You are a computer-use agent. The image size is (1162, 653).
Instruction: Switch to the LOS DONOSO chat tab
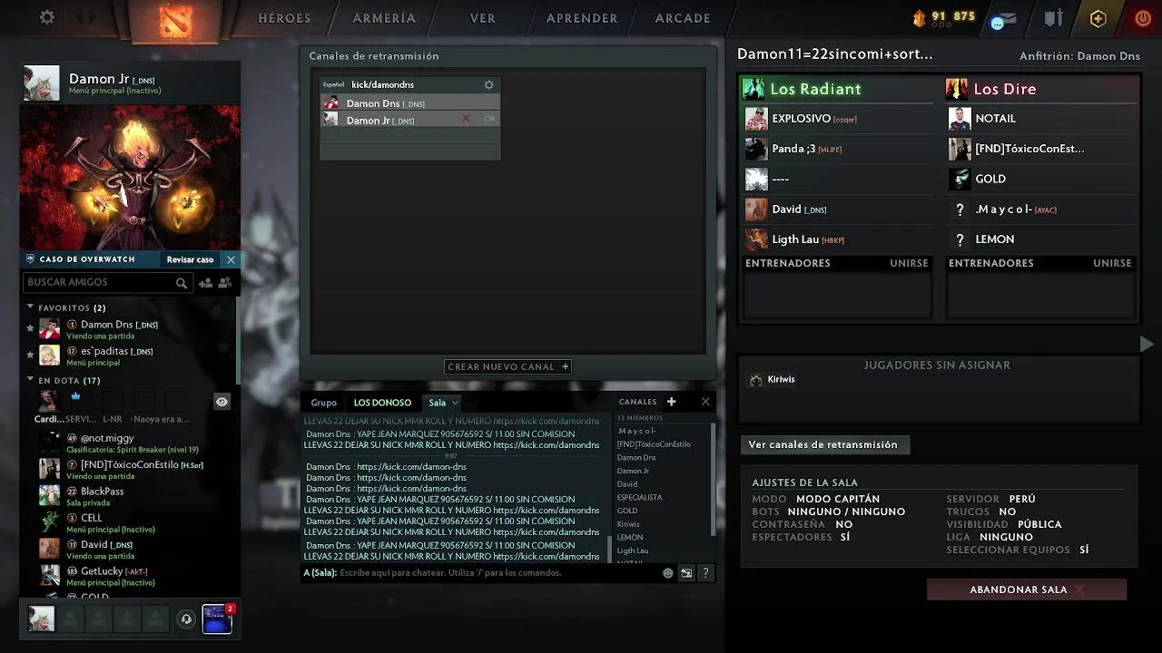pos(382,403)
